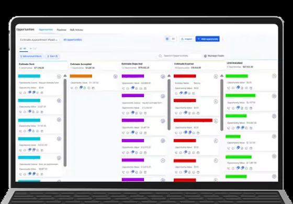Screen dimensions: 293x204
Task: Switch to list view toggle
Action: pyautogui.click(x=173, y=39)
